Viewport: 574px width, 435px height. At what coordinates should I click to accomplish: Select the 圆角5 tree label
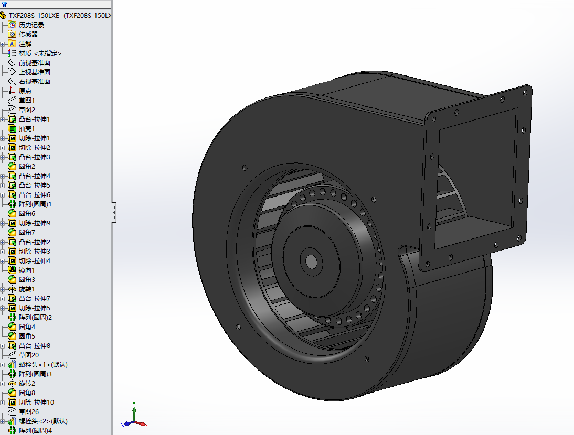tap(27, 336)
